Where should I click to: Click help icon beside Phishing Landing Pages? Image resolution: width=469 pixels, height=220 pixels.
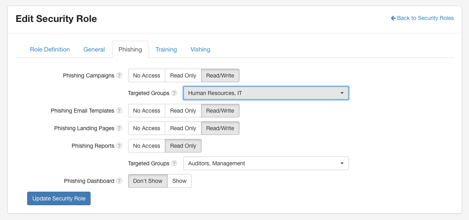119,128
